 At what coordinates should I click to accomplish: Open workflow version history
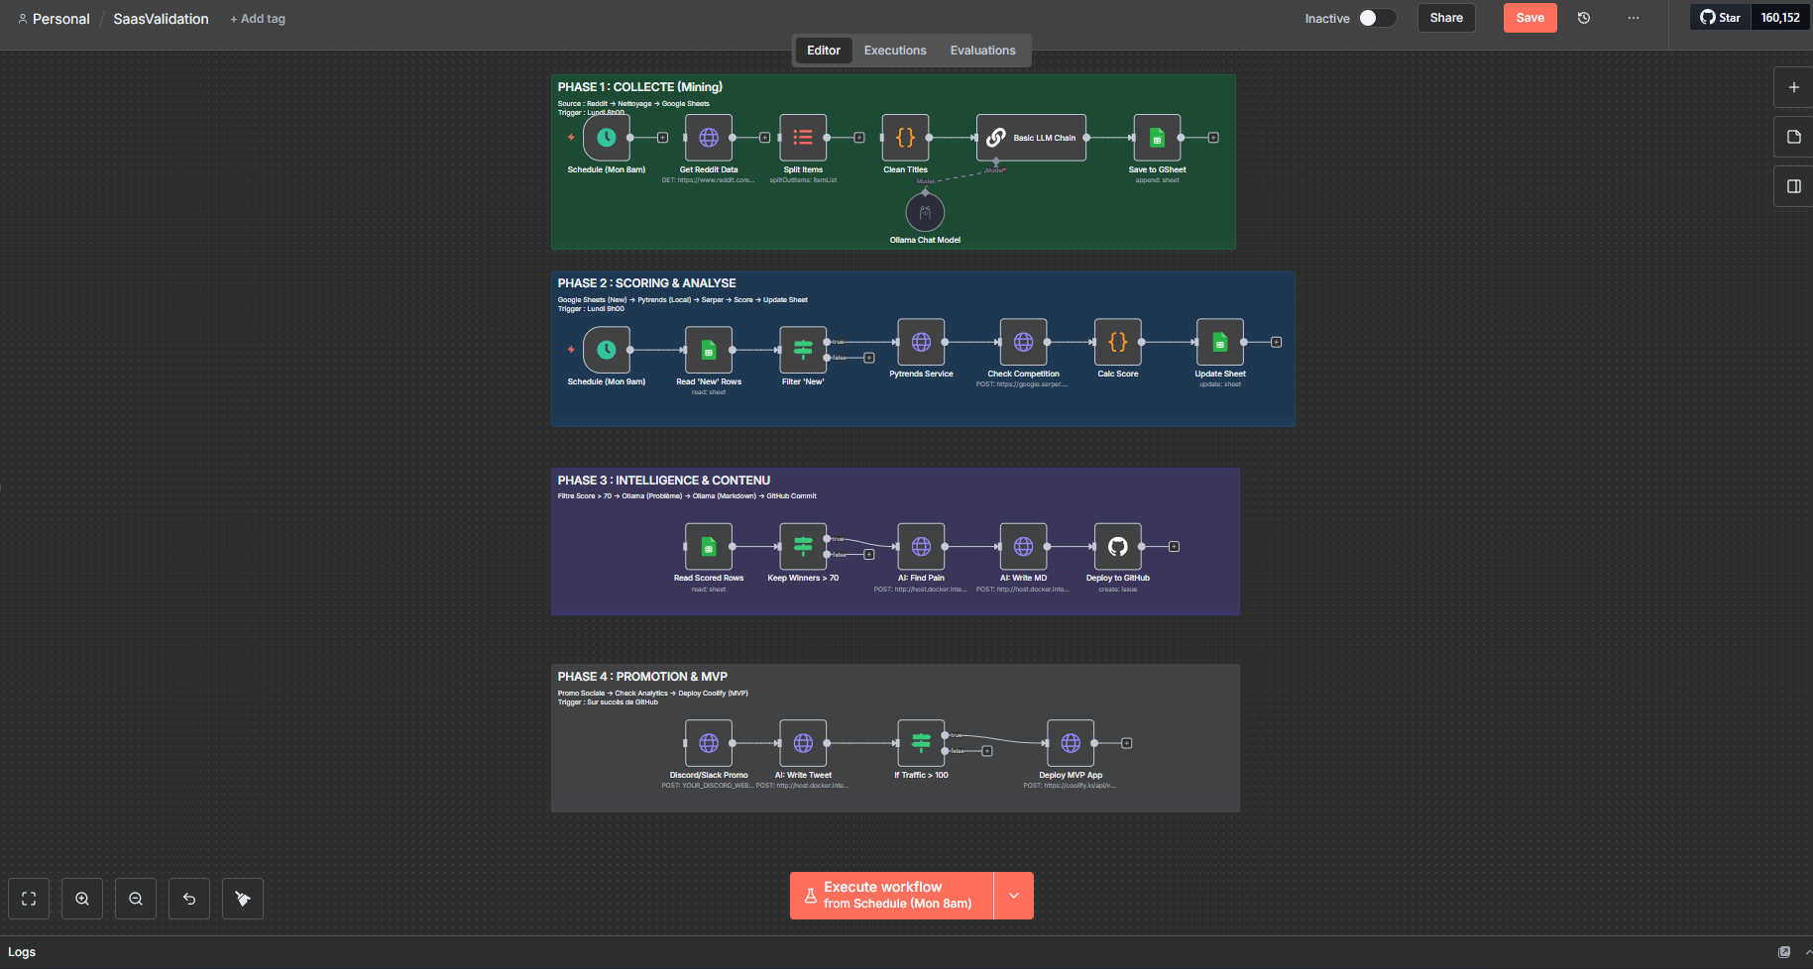coord(1584,18)
